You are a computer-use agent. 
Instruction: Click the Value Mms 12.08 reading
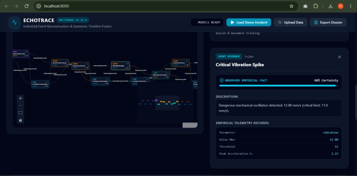pyautogui.click(x=334, y=139)
